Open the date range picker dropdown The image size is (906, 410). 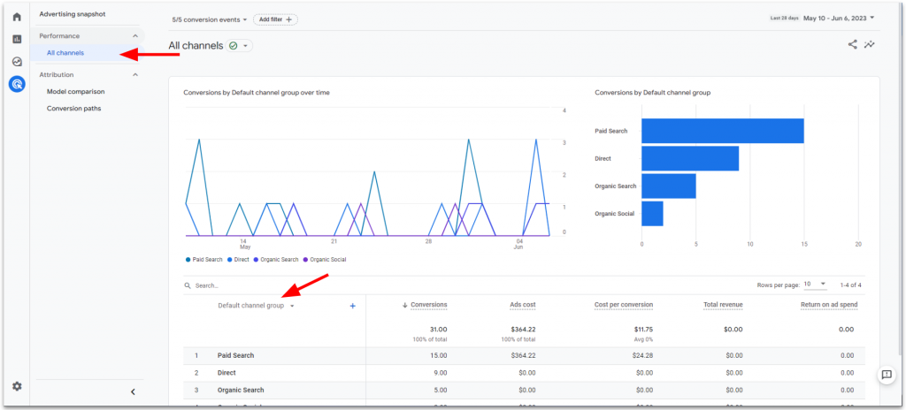coord(837,18)
